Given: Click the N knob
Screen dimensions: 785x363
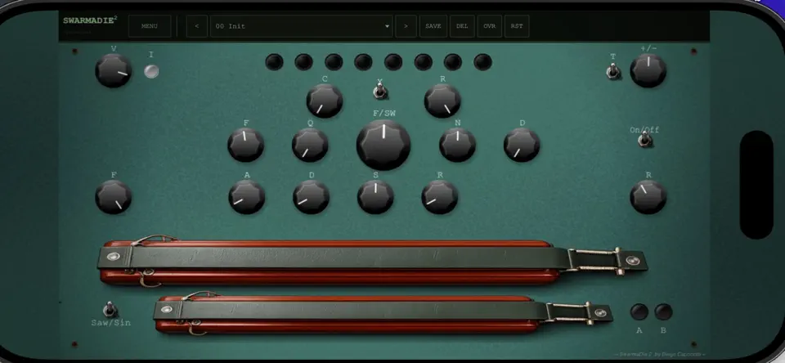Looking at the screenshot, I should pyautogui.click(x=458, y=145).
